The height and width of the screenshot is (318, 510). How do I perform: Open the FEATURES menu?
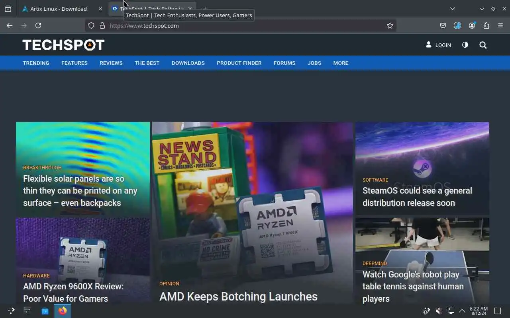pyautogui.click(x=75, y=63)
